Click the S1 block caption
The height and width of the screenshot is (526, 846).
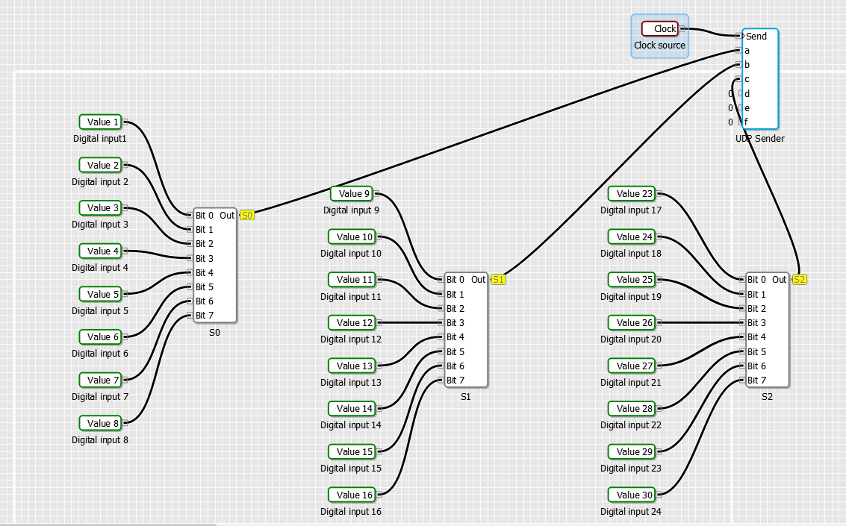[x=466, y=397]
